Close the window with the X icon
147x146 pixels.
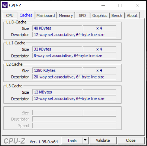pos(137,5)
